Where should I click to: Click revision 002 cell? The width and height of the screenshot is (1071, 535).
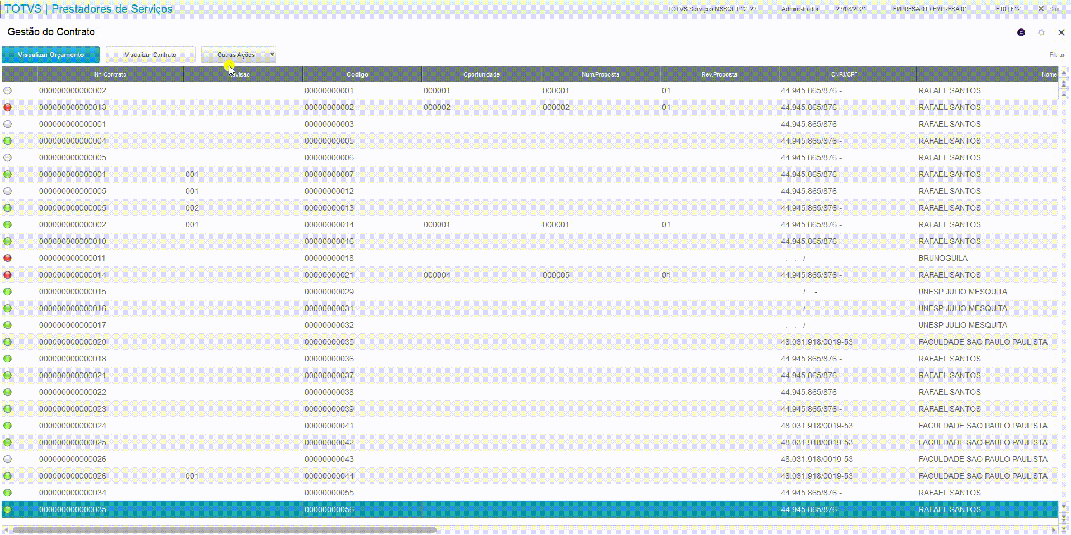coord(192,208)
